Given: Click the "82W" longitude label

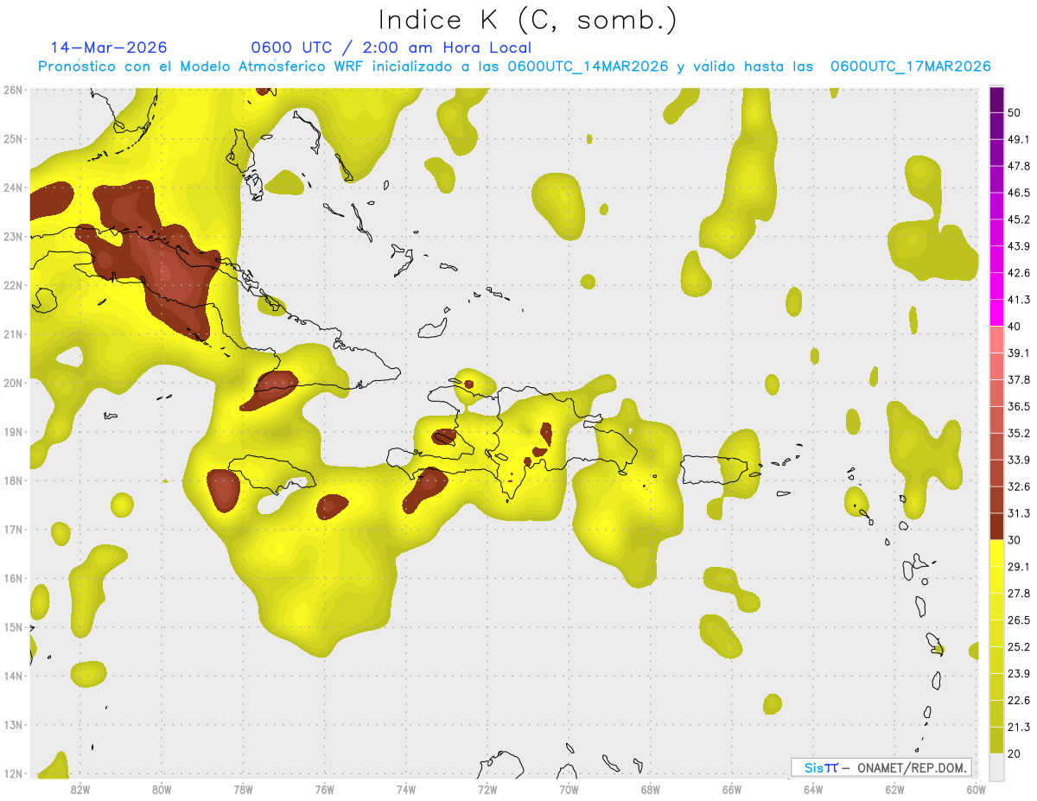Looking at the screenshot, I should pyautogui.click(x=80, y=790).
